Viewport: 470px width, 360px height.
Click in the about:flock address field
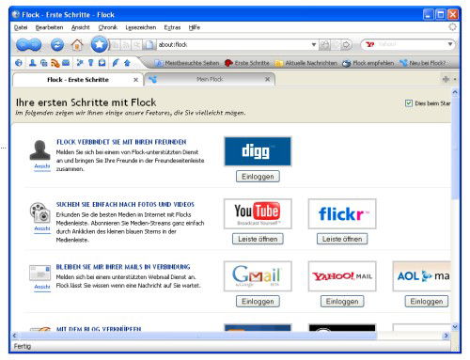(233, 45)
